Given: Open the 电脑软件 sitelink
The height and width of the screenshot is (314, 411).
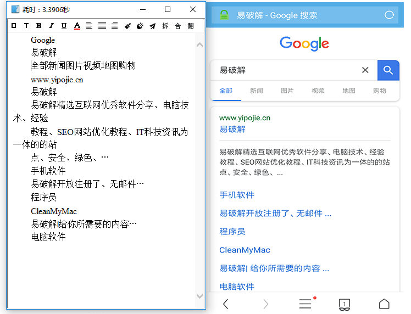Looking at the screenshot, I should click(237, 287).
